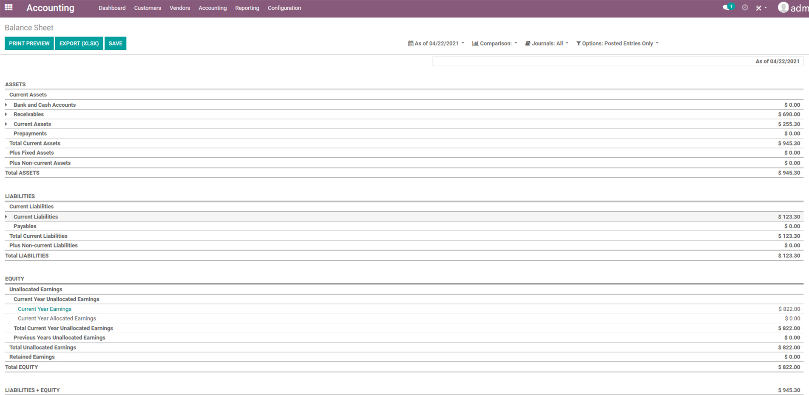Viewport: 809px width, 395px height.
Task: Click the activities clock icon
Action: pyautogui.click(x=745, y=8)
